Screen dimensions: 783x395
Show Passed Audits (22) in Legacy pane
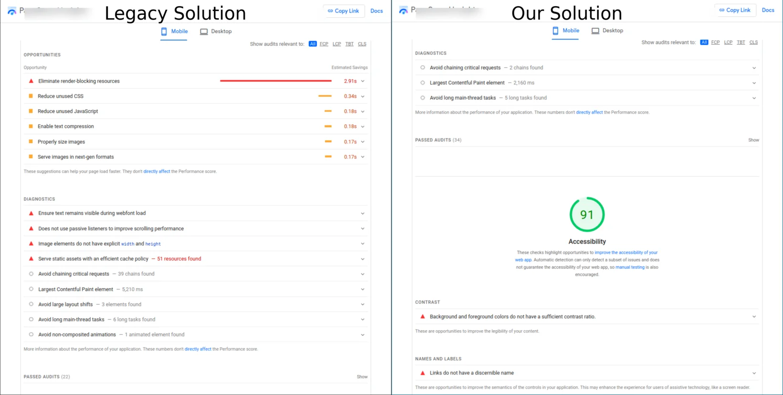[x=362, y=377]
